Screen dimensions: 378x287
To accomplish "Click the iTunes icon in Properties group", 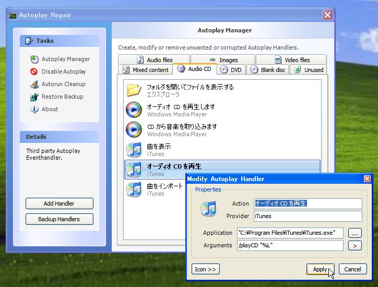I will (x=208, y=209).
